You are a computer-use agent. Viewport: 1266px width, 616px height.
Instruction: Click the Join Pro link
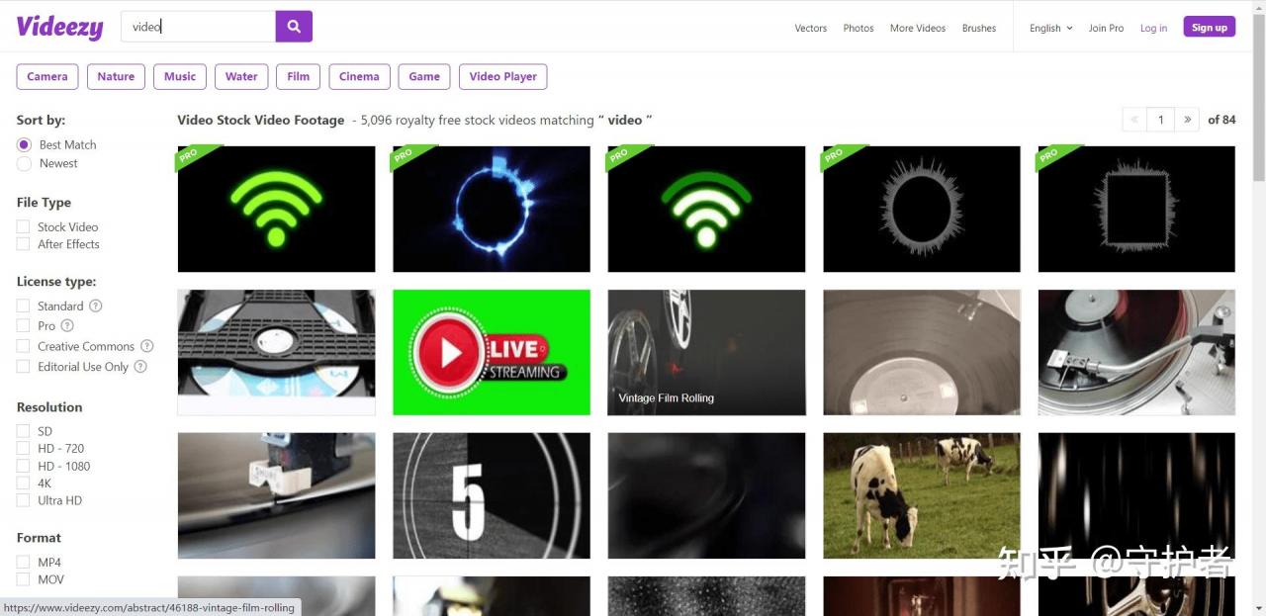[x=1106, y=28]
